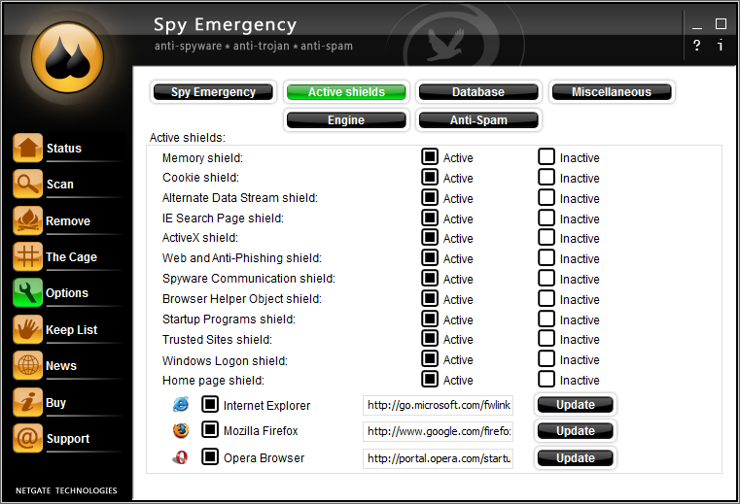740x504 pixels.
Task: Click the Buy info icon
Action: (x=28, y=402)
